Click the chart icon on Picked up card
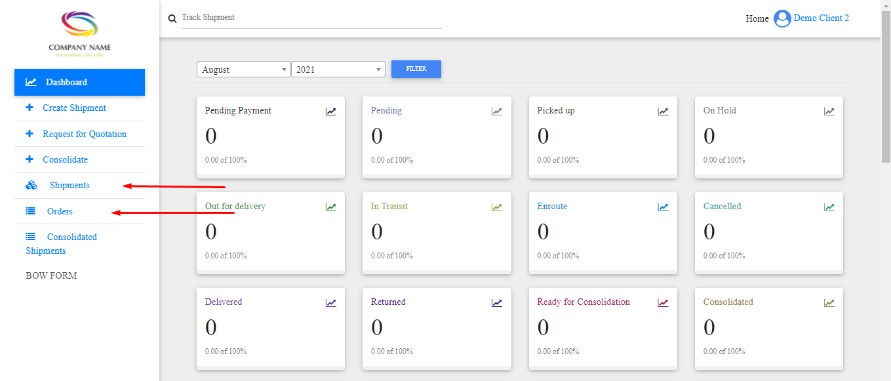This screenshot has height=381, width=891. 663,111
